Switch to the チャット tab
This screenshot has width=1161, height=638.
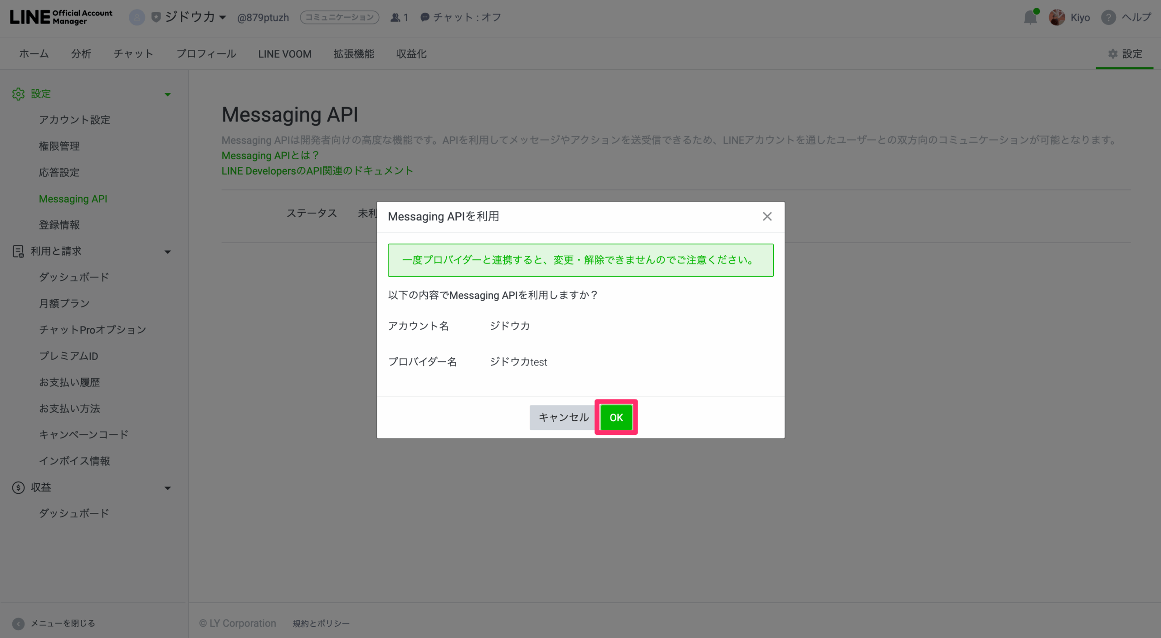tap(134, 54)
